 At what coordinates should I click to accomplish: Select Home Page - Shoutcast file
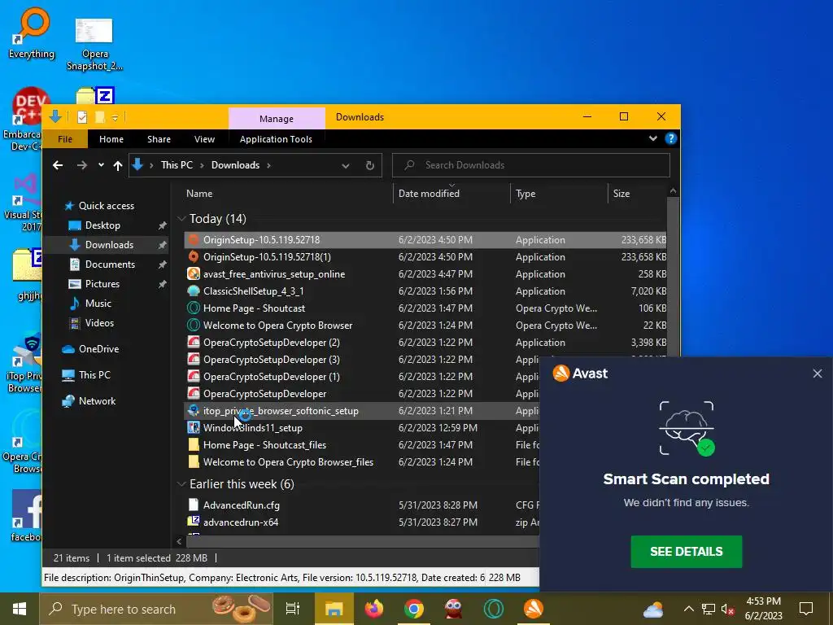click(x=425, y=308)
